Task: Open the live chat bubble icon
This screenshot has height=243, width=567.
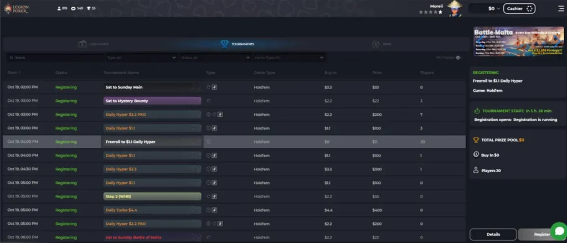Action: (x=558, y=231)
